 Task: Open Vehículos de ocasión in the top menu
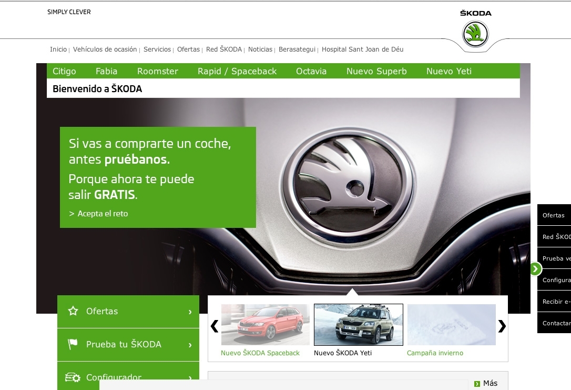(x=105, y=49)
